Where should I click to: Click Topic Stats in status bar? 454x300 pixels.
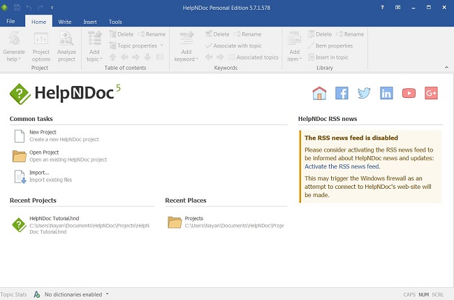(x=13, y=294)
